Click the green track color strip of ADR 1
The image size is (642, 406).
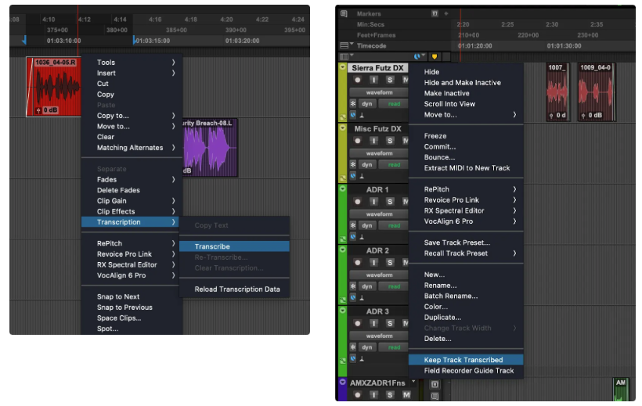pyautogui.click(x=342, y=211)
